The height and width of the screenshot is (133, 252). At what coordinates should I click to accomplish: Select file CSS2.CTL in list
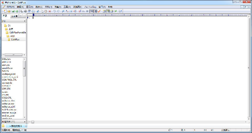[7, 98]
